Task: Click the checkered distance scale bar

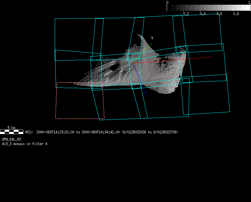Action: tap(12, 132)
